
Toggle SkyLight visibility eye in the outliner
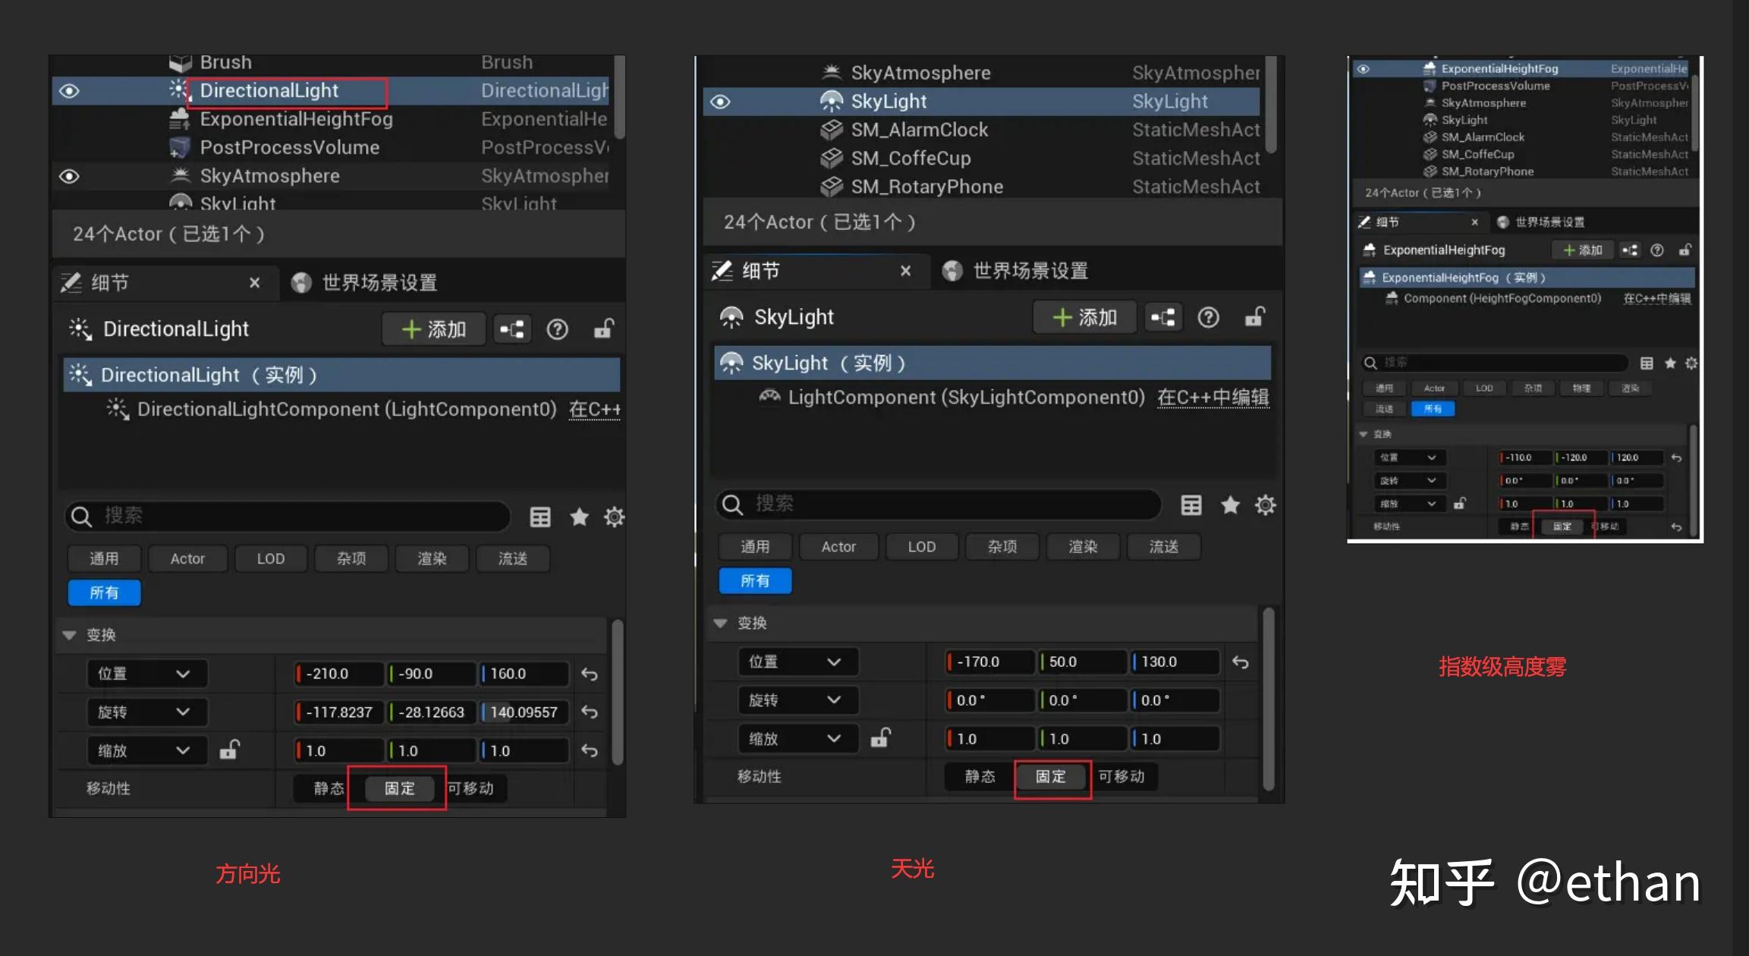pos(719,101)
